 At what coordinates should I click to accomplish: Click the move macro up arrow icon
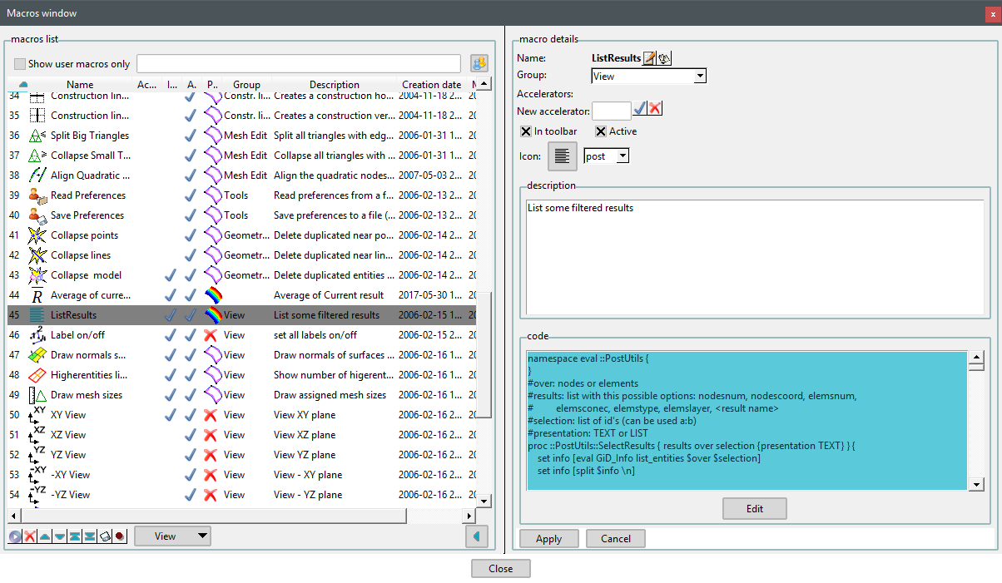click(45, 536)
